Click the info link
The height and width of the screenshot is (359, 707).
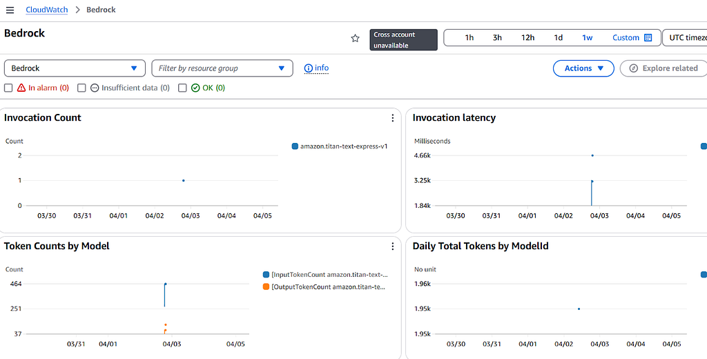click(x=322, y=68)
